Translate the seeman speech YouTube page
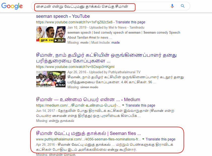212x156 pixels. pos(130,22)
